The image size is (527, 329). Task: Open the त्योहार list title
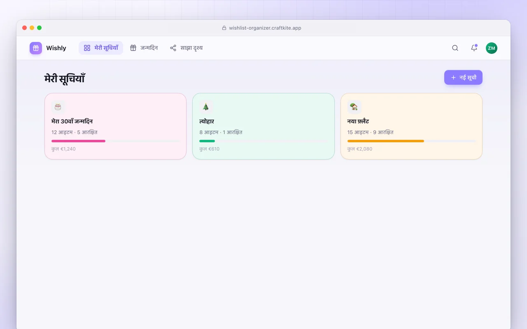pos(207,121)
